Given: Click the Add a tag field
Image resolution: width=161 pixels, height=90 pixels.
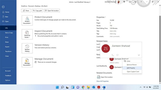Looking at the screenshot, I should coord(113,34).
